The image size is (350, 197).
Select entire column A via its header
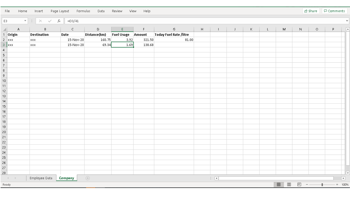click(18, 29)
